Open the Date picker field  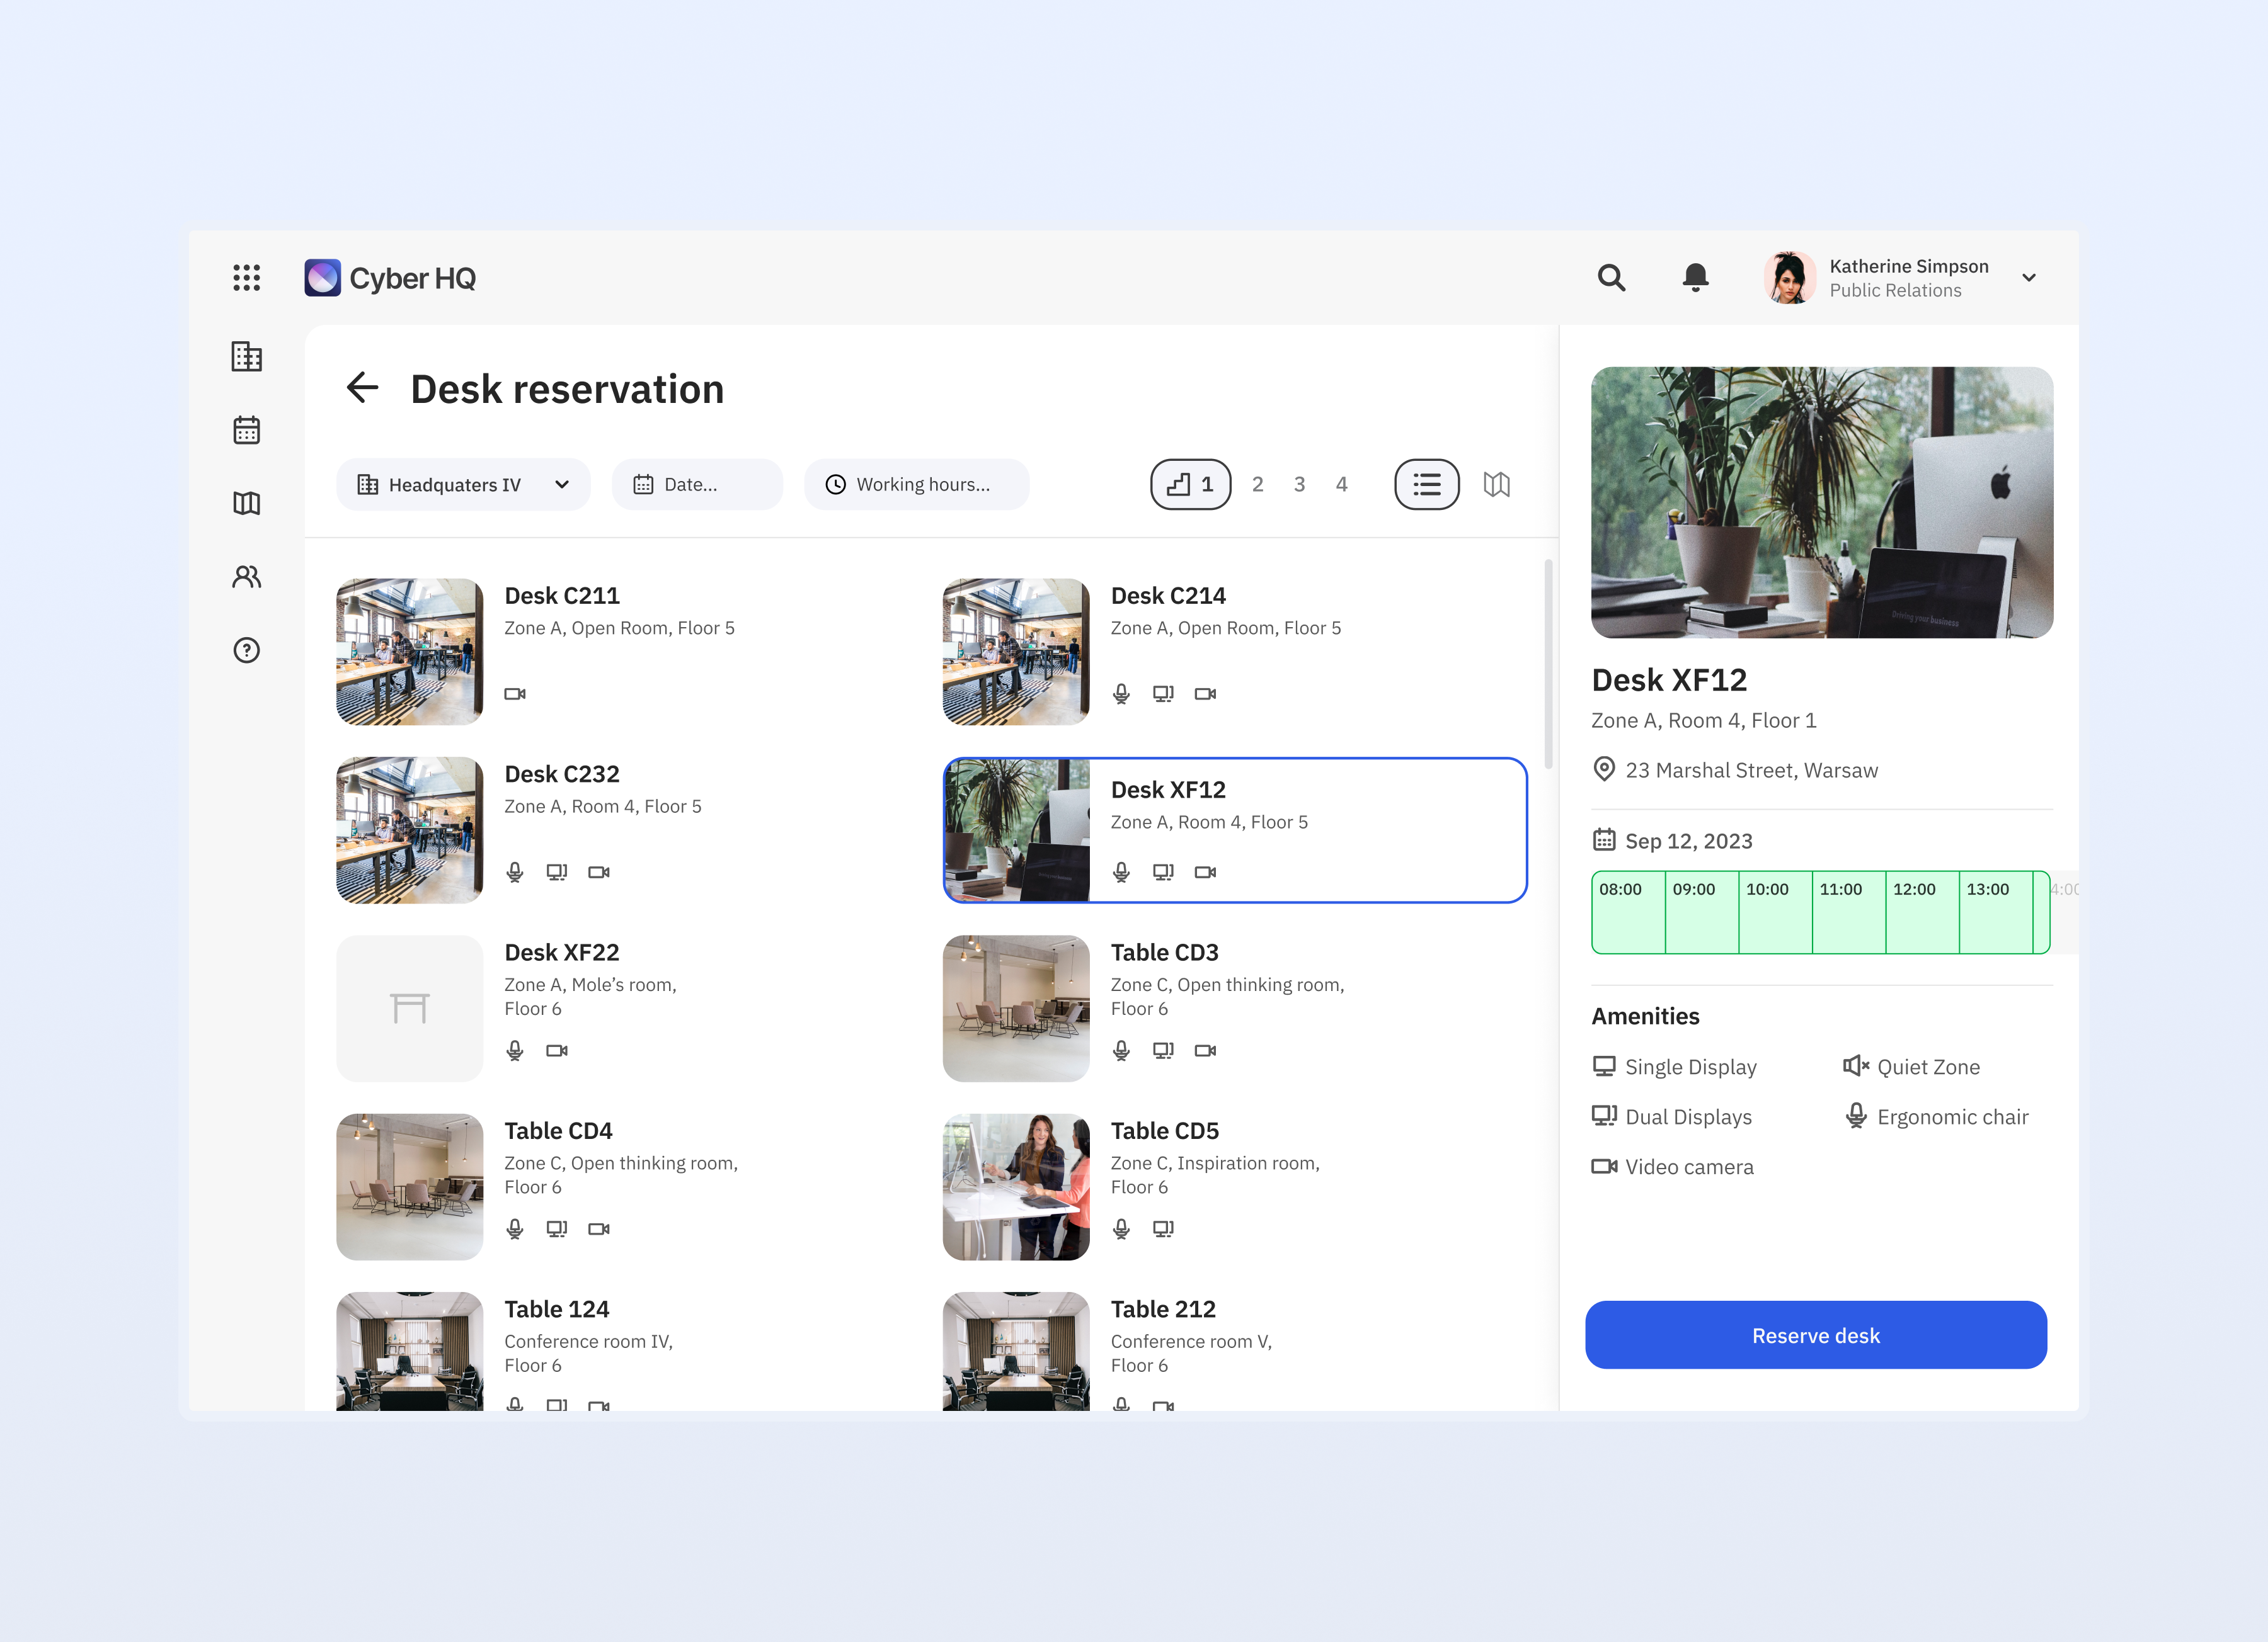pyautogui.click(x=697, y=485)
